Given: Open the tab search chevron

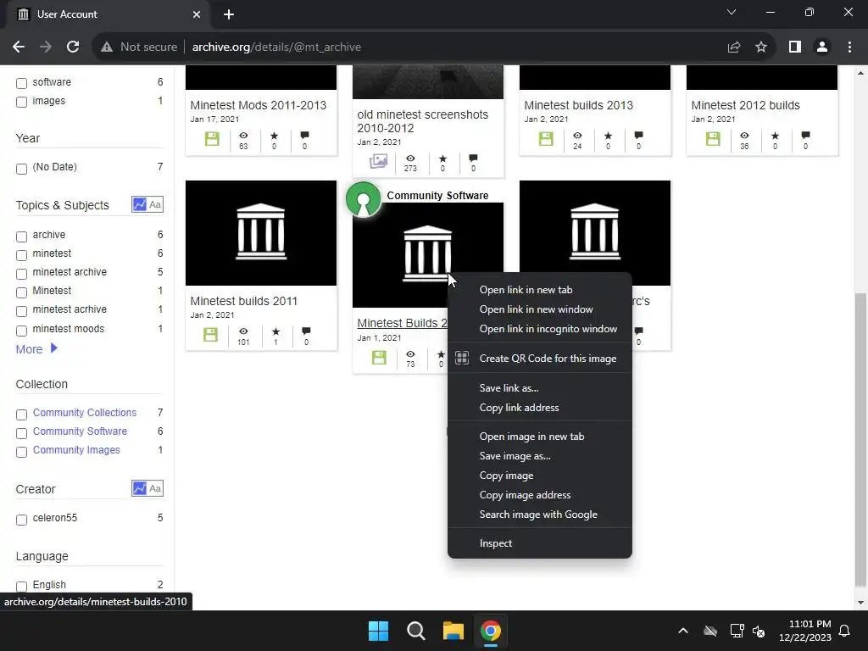Looking at the screenshot, I should tap(732, 12).
